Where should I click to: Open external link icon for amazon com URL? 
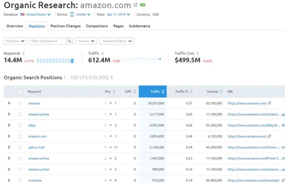pyautogui.click(x=270, y=136)
